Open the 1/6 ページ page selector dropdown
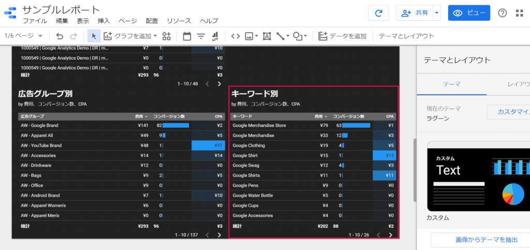The width and height of the screenshot is (530, 250). 24,36
